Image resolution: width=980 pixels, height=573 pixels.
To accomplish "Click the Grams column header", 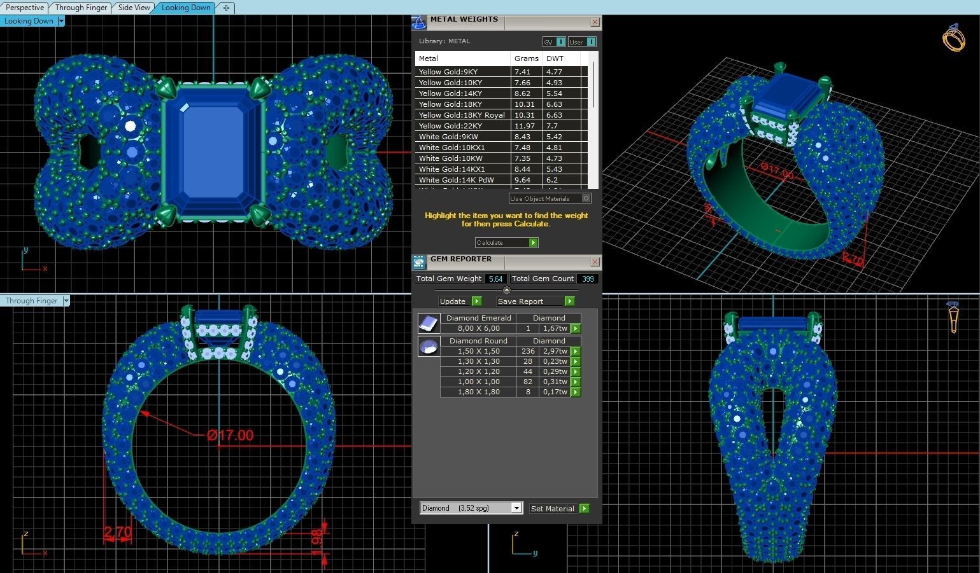I will point(527,59).
